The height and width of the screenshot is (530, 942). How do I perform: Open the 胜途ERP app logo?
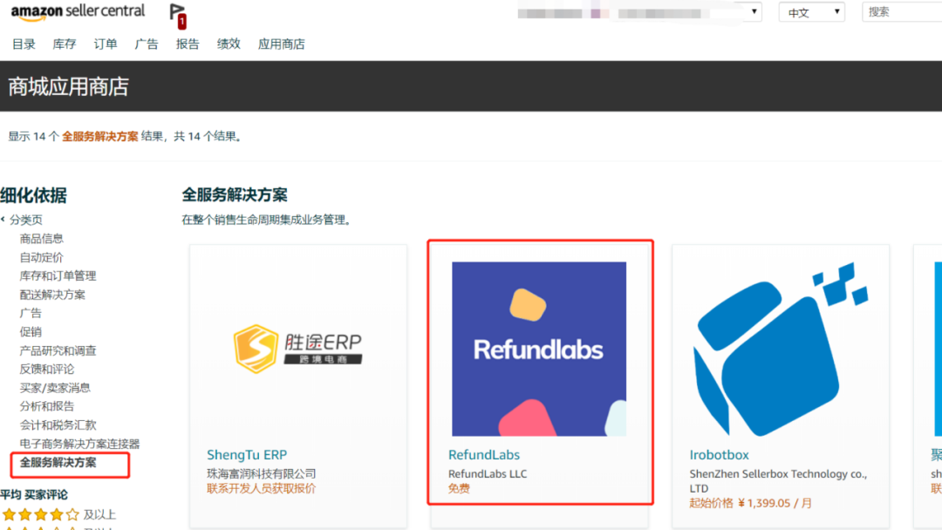tap(298, 349)
